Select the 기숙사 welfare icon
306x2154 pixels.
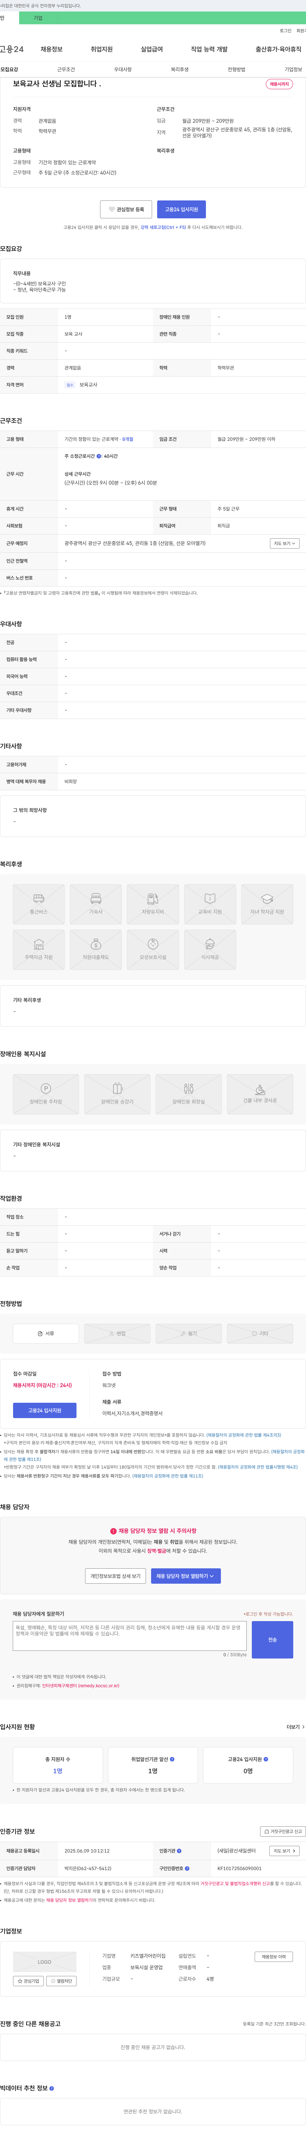(x=96, y=904)
